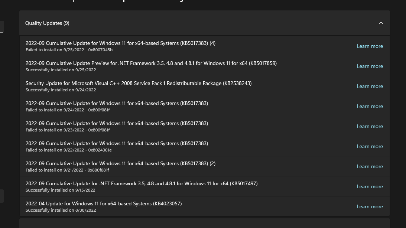Screen dimensions: 406x228
Task: Select the KB5017383 (4) cumulative update title
Action: tap(120, 43)
